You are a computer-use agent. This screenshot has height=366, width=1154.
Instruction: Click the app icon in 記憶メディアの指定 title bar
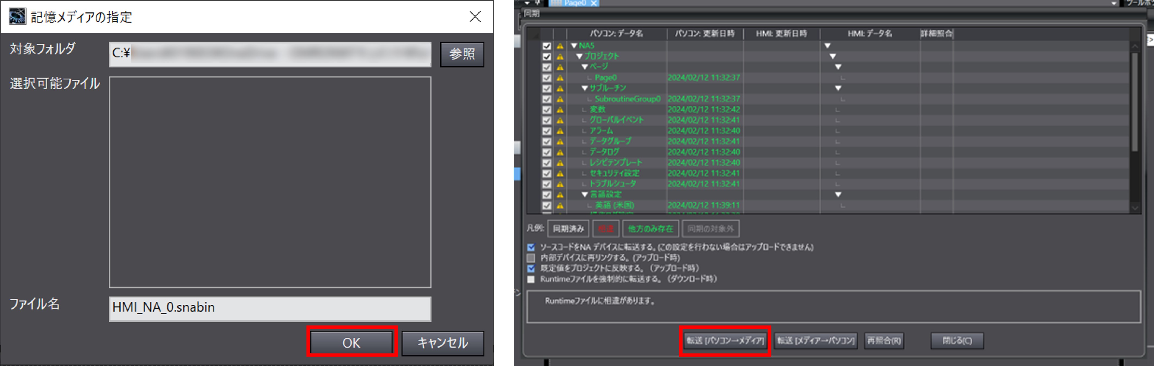(17, 17)
